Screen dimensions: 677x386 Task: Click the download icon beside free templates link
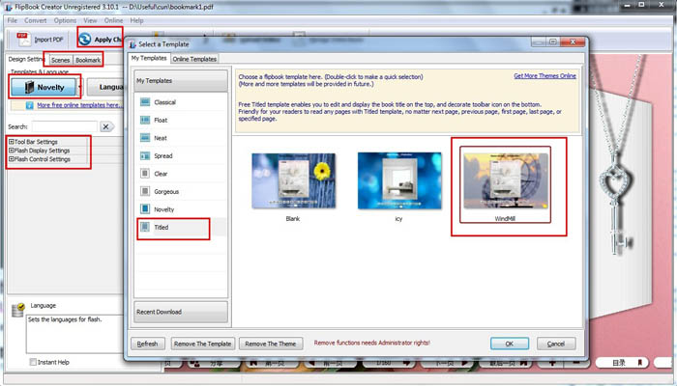click(x=29, y=105)
